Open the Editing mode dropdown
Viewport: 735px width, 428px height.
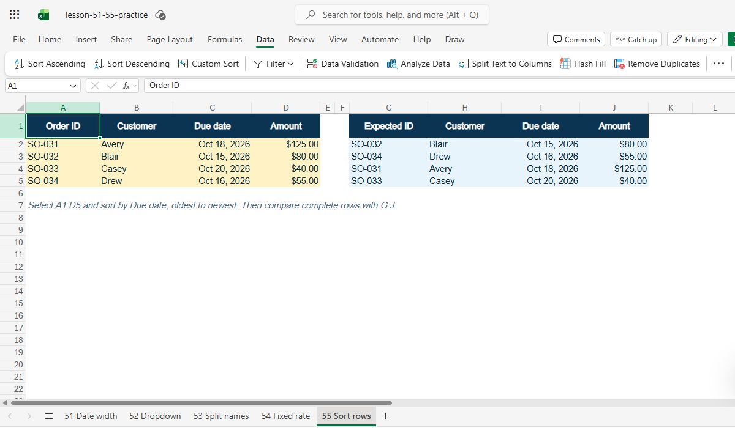695,39
